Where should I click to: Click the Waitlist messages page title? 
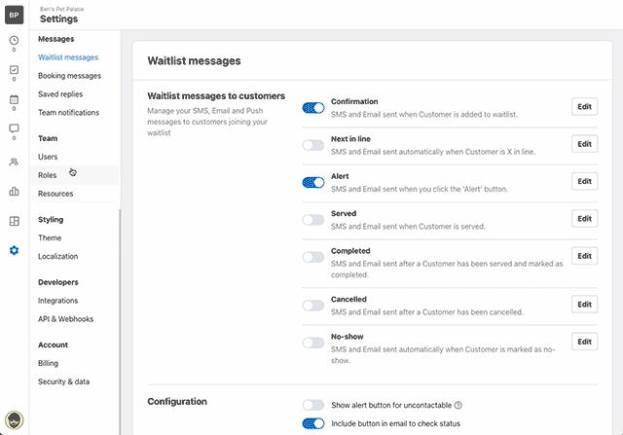(x=194, y=60)
